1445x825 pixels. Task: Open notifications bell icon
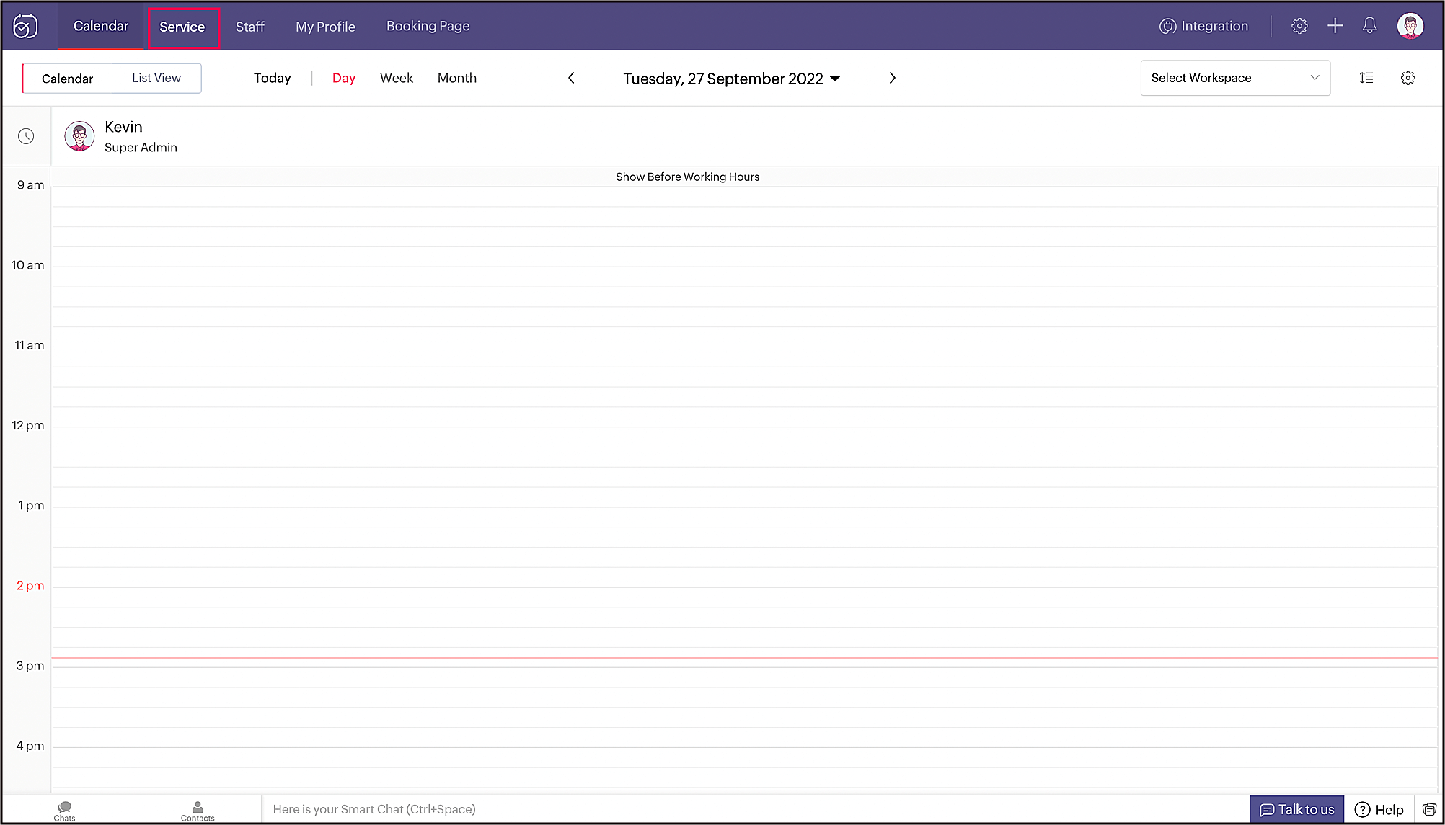point(1369,26)
